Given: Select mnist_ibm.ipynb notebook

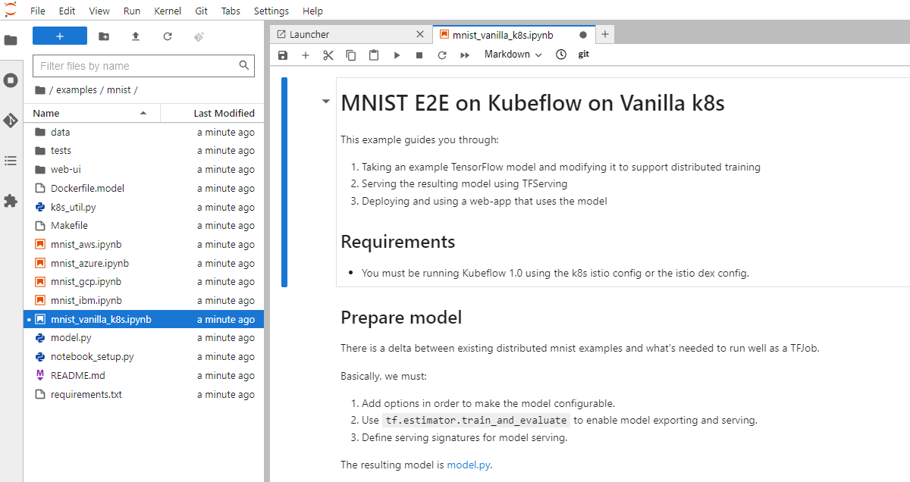Looking at the screenshot, I should tap(144, 300).
